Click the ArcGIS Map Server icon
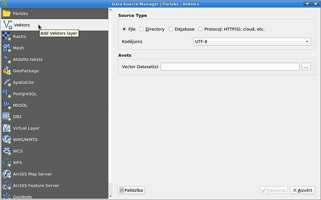 (6, 174)
